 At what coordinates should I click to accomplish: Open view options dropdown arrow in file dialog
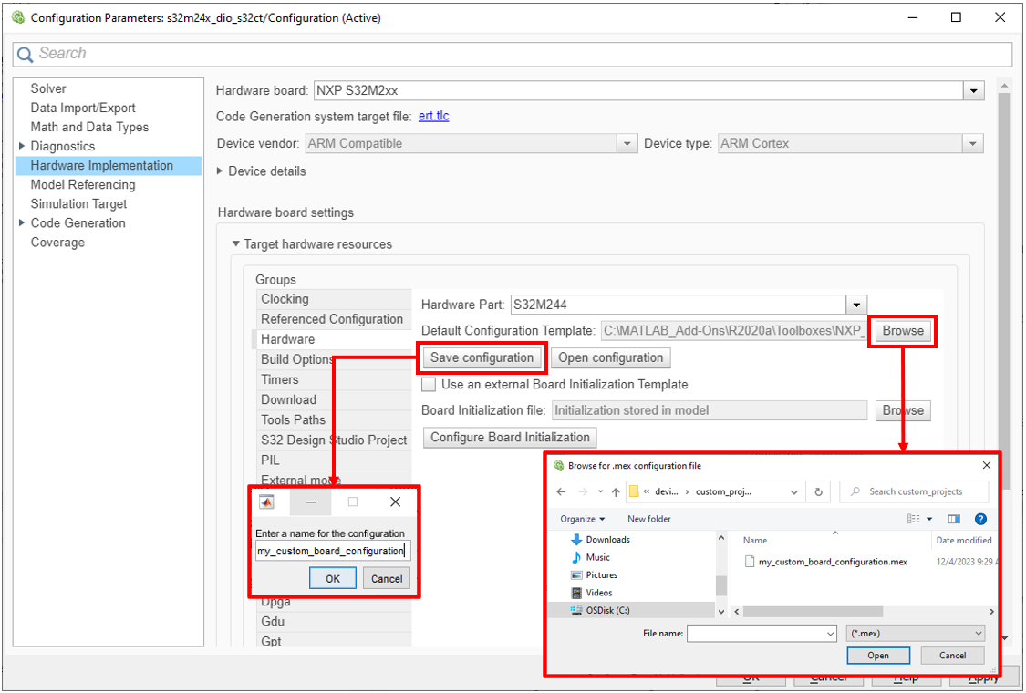tap(929, 519)
